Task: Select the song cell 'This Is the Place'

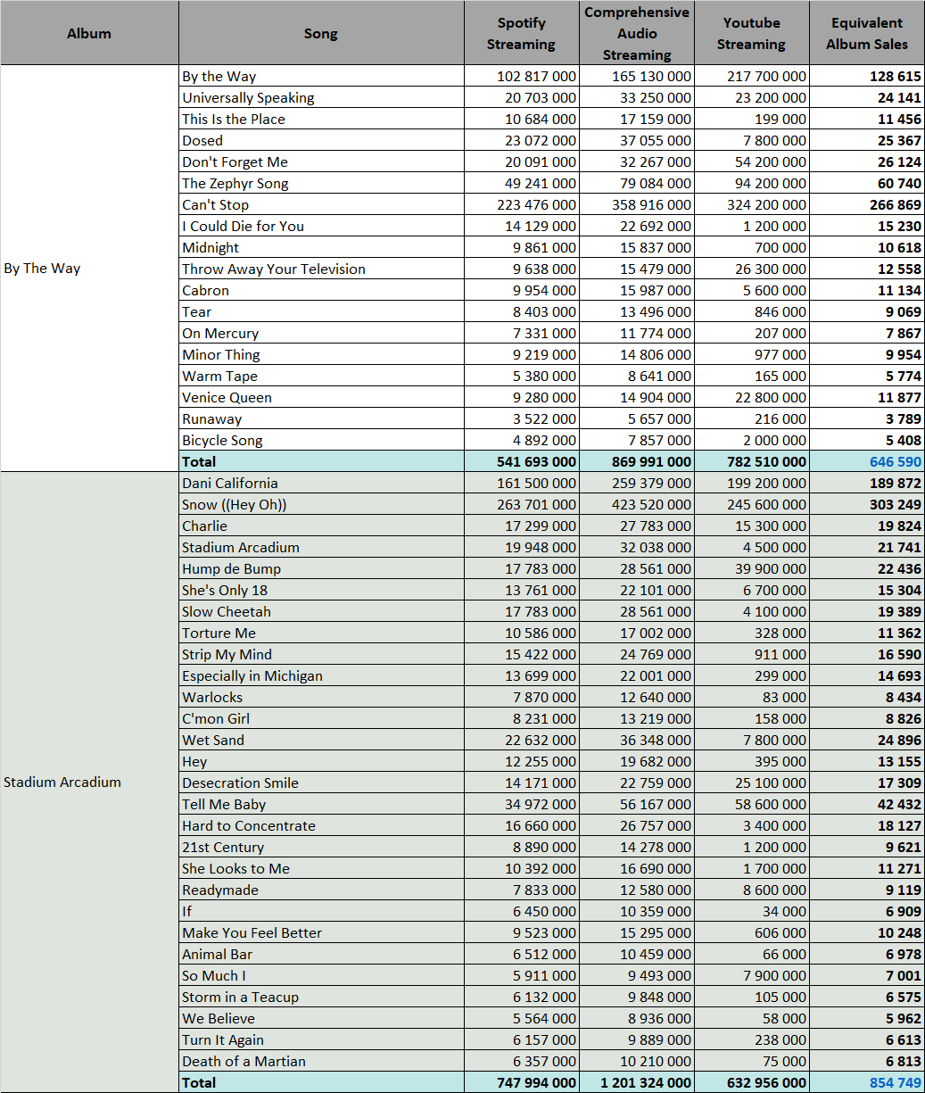Action: pyautogui.click(x=321, y=119)
